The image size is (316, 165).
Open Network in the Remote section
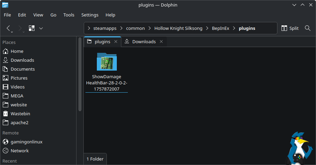(19, 151)
